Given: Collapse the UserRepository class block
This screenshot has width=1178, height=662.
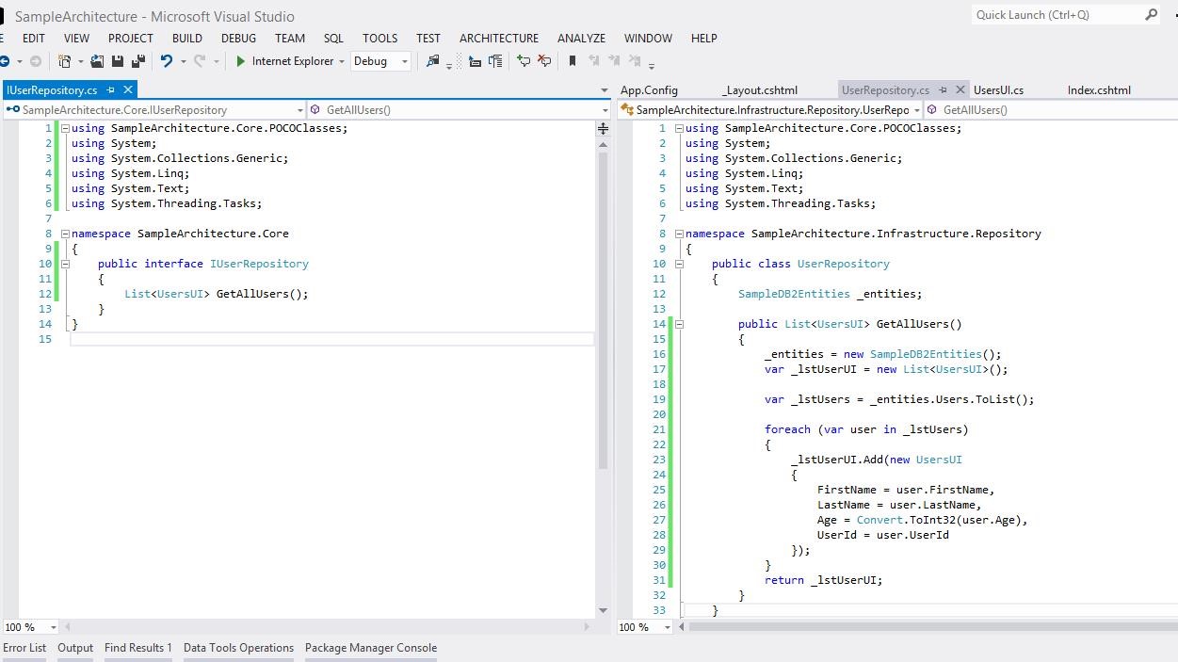Looking at the screenshot, I should [x=679, y=264].
